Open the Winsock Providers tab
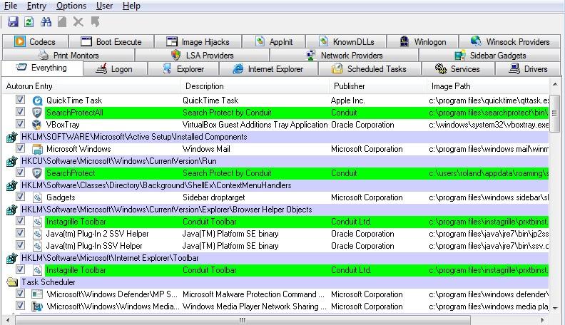 [510, 42]
